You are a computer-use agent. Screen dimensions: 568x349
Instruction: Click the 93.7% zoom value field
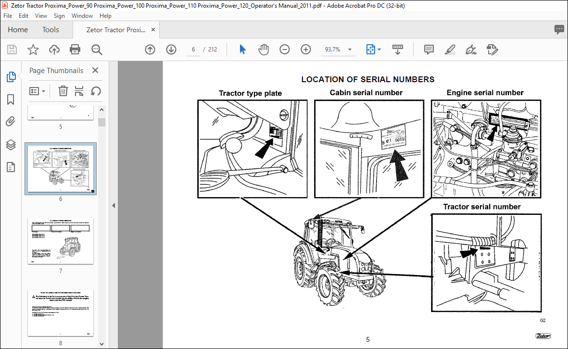(x=332, y=50)
